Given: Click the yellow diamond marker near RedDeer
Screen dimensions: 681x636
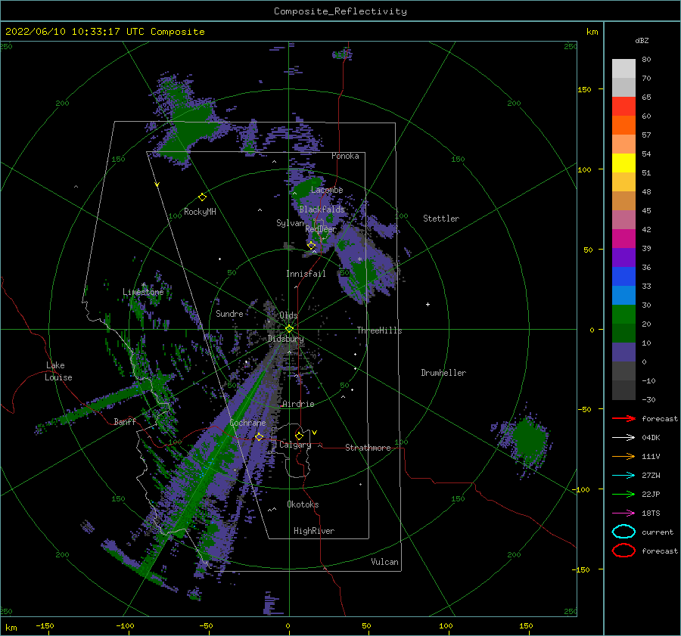Looking at the screenshot, I should pyautogui.click(x=311, y=246).
